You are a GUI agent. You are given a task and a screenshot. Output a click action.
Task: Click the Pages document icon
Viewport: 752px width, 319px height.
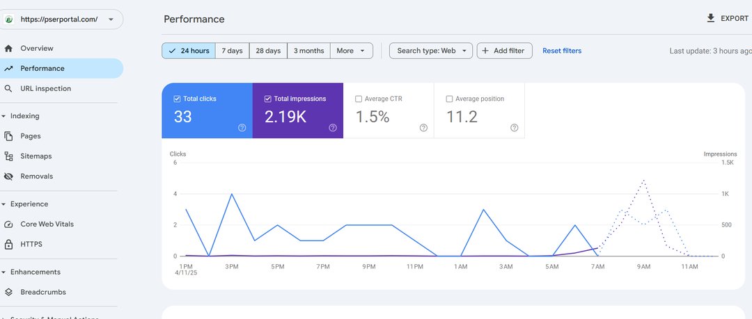(x=8, y=136)
